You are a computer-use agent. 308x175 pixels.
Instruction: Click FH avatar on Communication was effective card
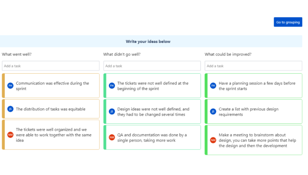tap(10, 86)
